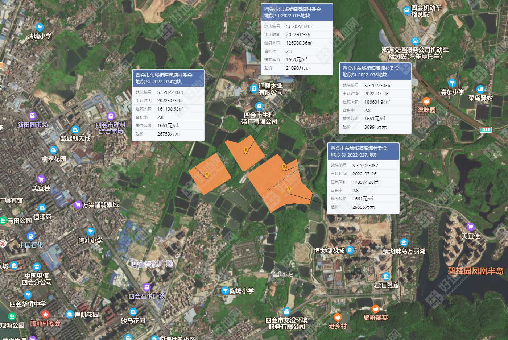Click the 聚源交通服务公司 vehicle inspection icon
The height and width of the screenshot is (340, 508).
[415, 41]
